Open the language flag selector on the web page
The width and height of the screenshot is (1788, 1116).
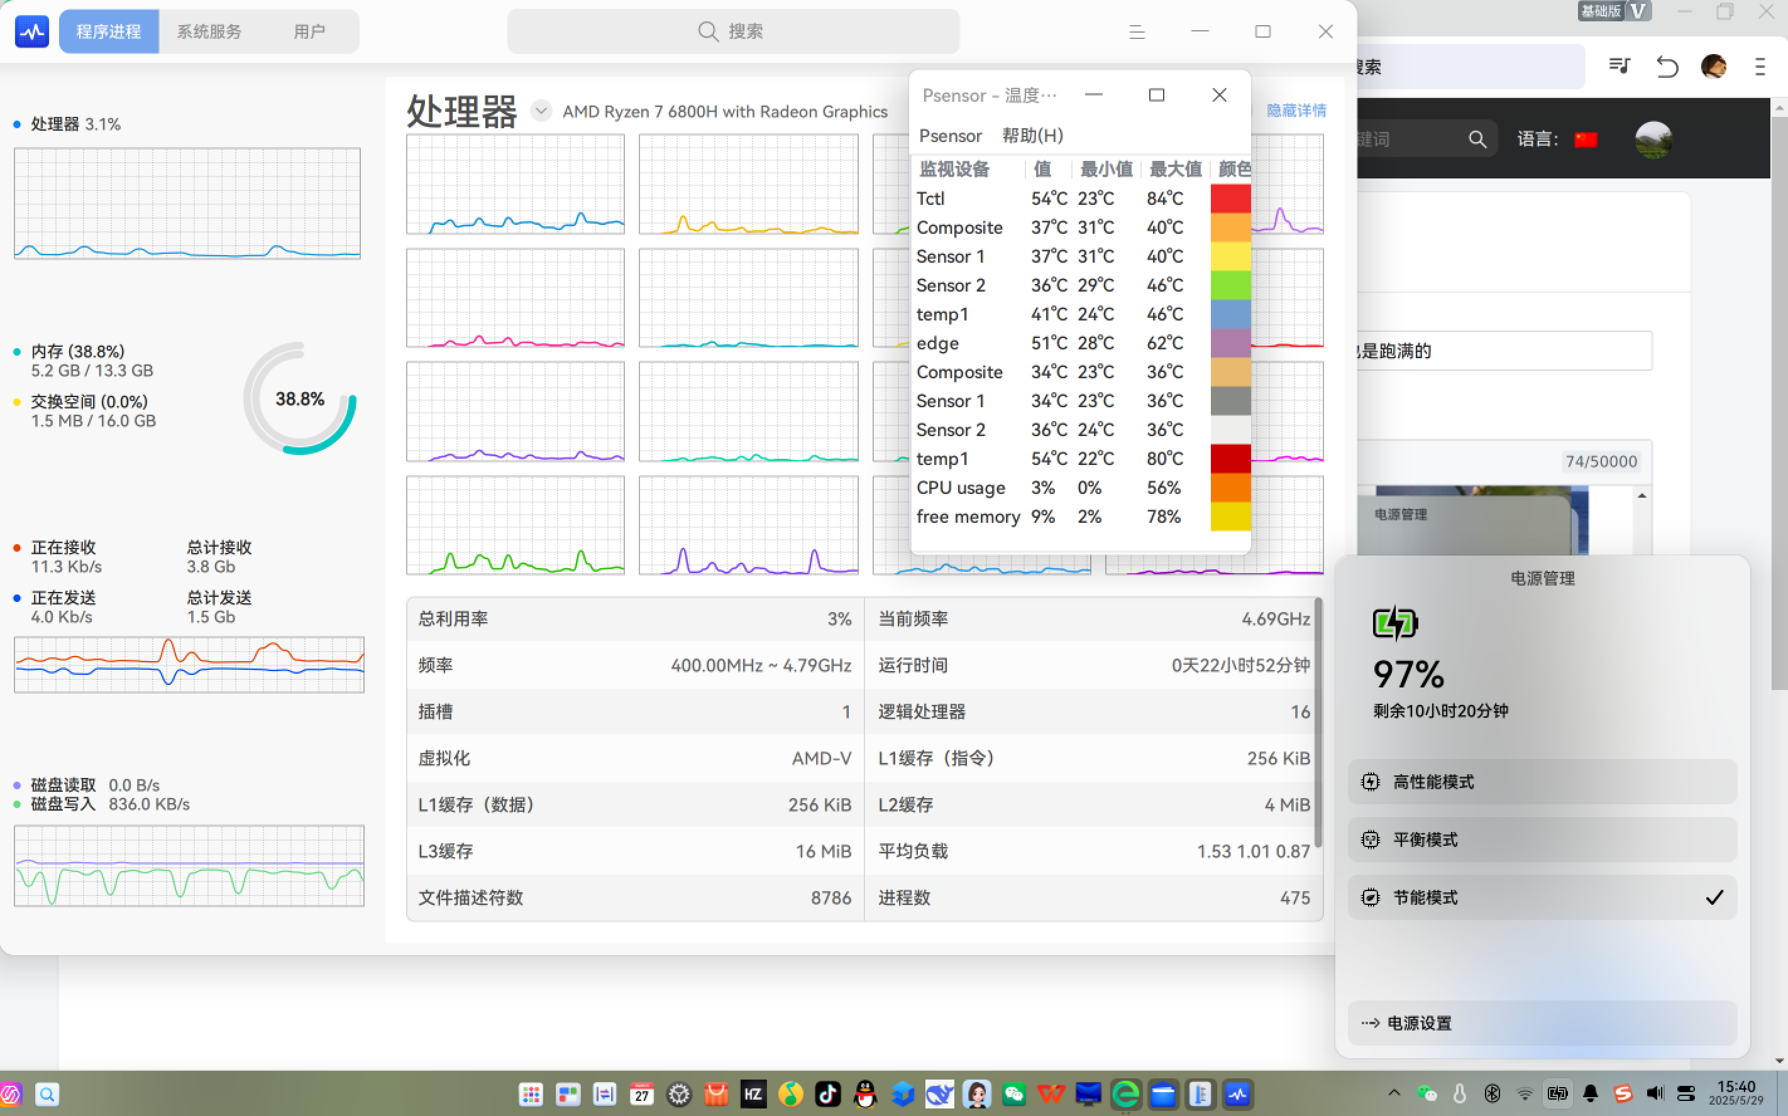(x=1586, y=139)
